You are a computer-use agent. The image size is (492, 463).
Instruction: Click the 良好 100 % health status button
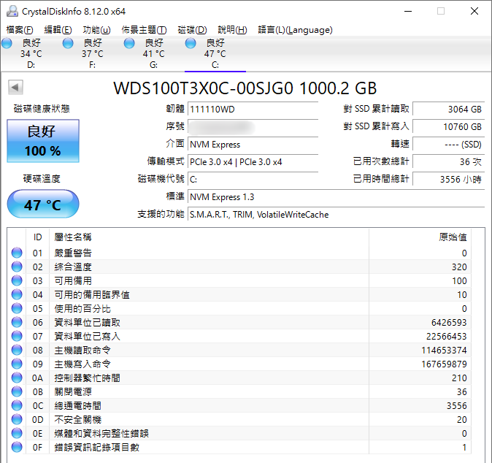click(x=43, y=141)
